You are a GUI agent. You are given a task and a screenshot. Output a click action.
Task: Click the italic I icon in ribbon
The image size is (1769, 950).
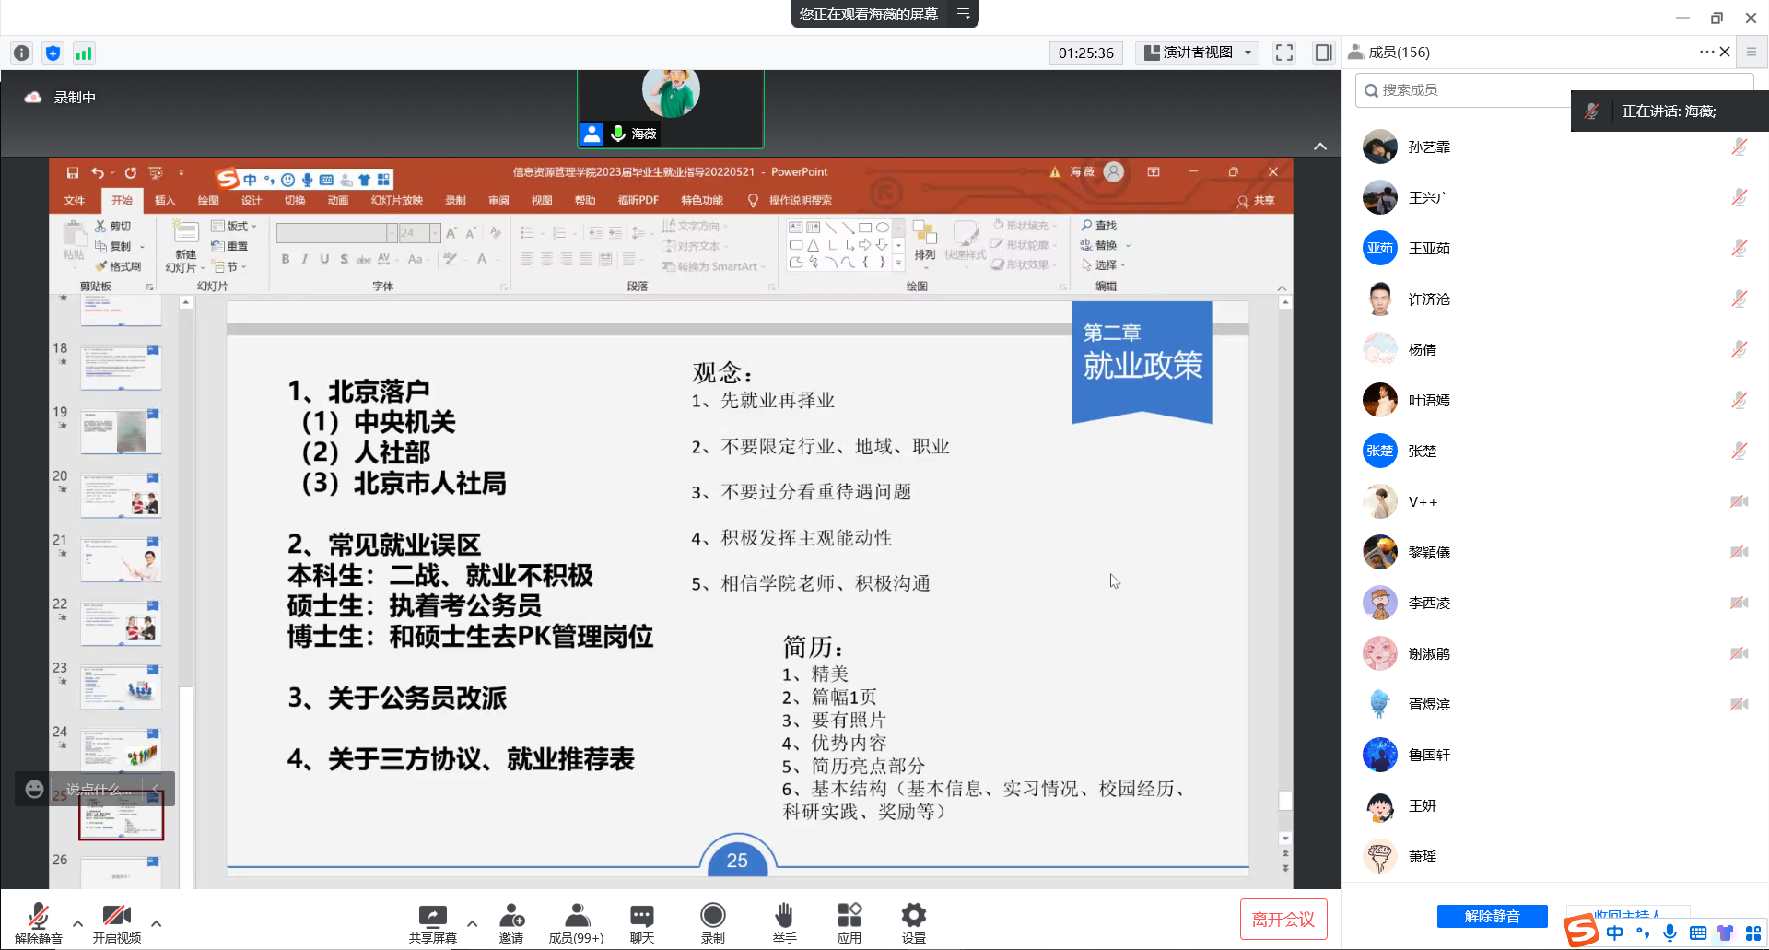tap(305, 259)
